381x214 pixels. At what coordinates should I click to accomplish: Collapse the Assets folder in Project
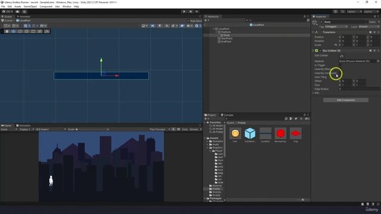(205, 138)
